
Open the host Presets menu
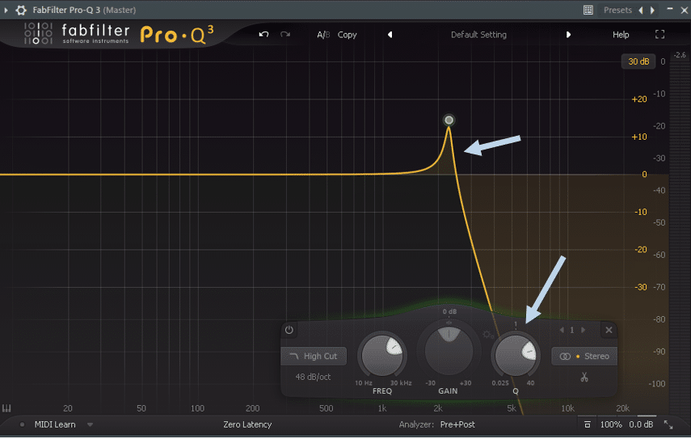point(617,10)
